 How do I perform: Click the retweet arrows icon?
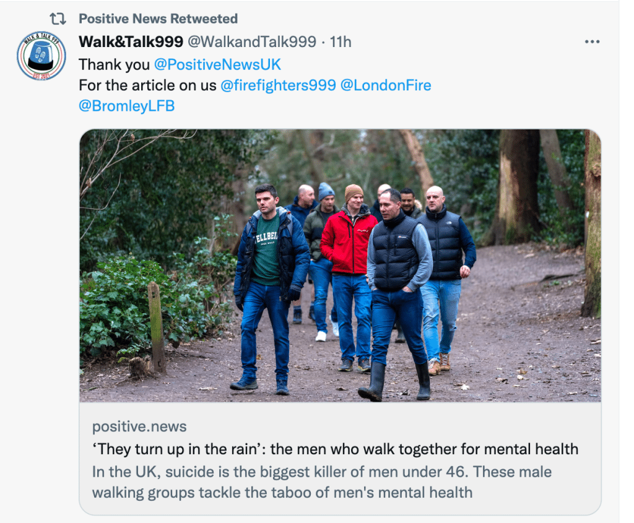click(x=58, y=19)
